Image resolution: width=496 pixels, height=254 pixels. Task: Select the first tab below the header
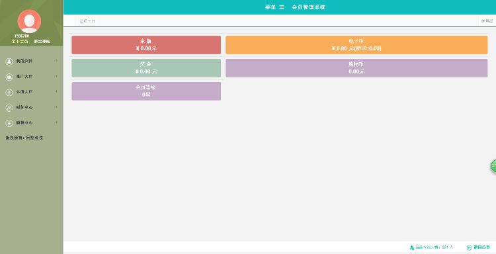87,21
